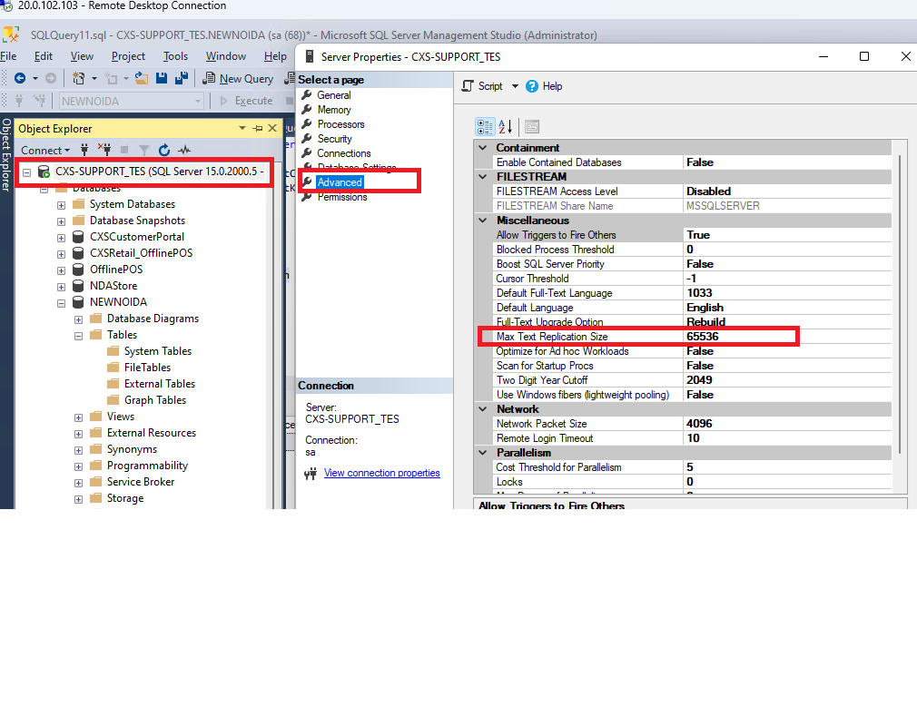Select the Processors page
The width and height of the screenshot is (917, 726).
tap(341, 124)
